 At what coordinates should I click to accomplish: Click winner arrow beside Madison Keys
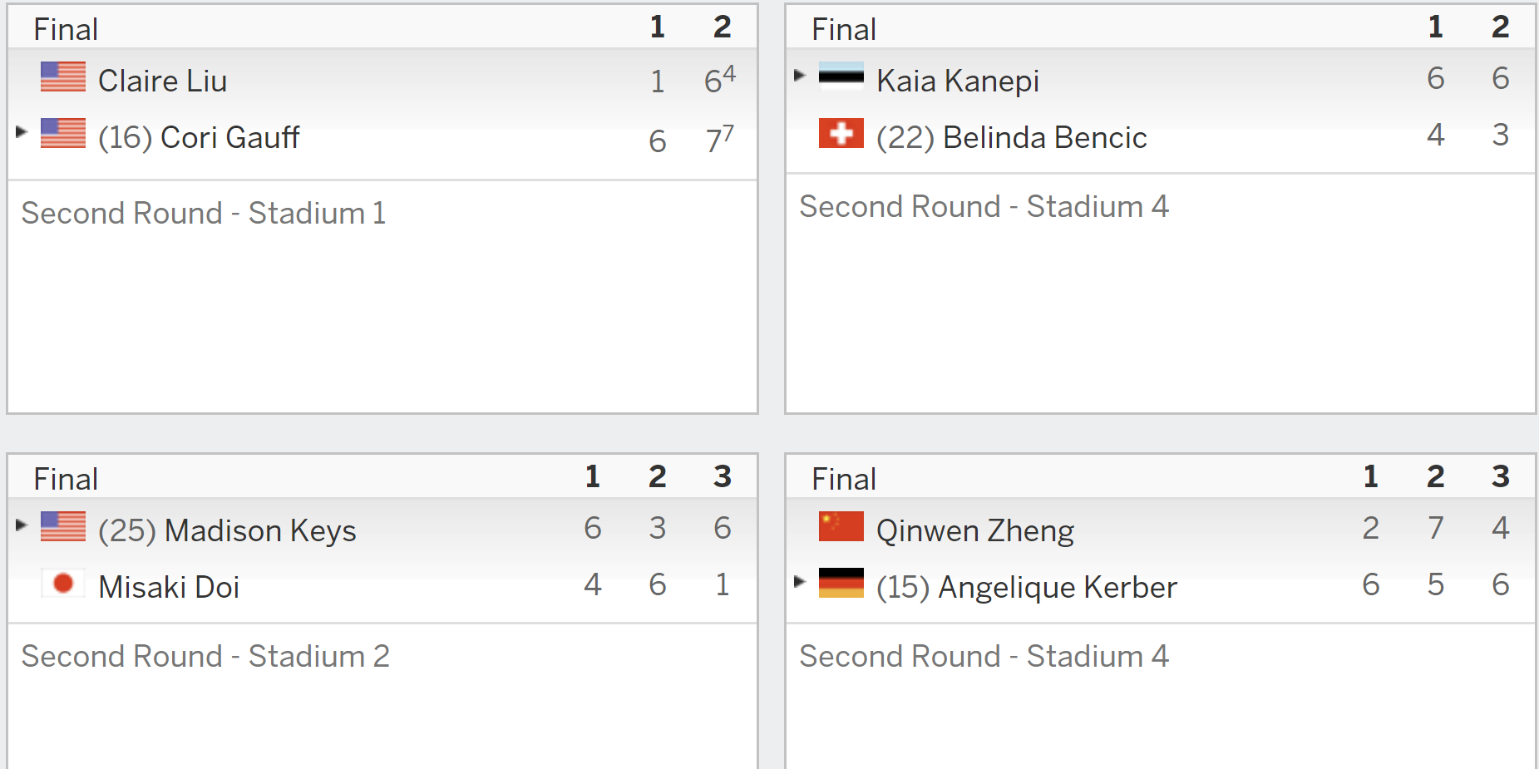point(22,525)
